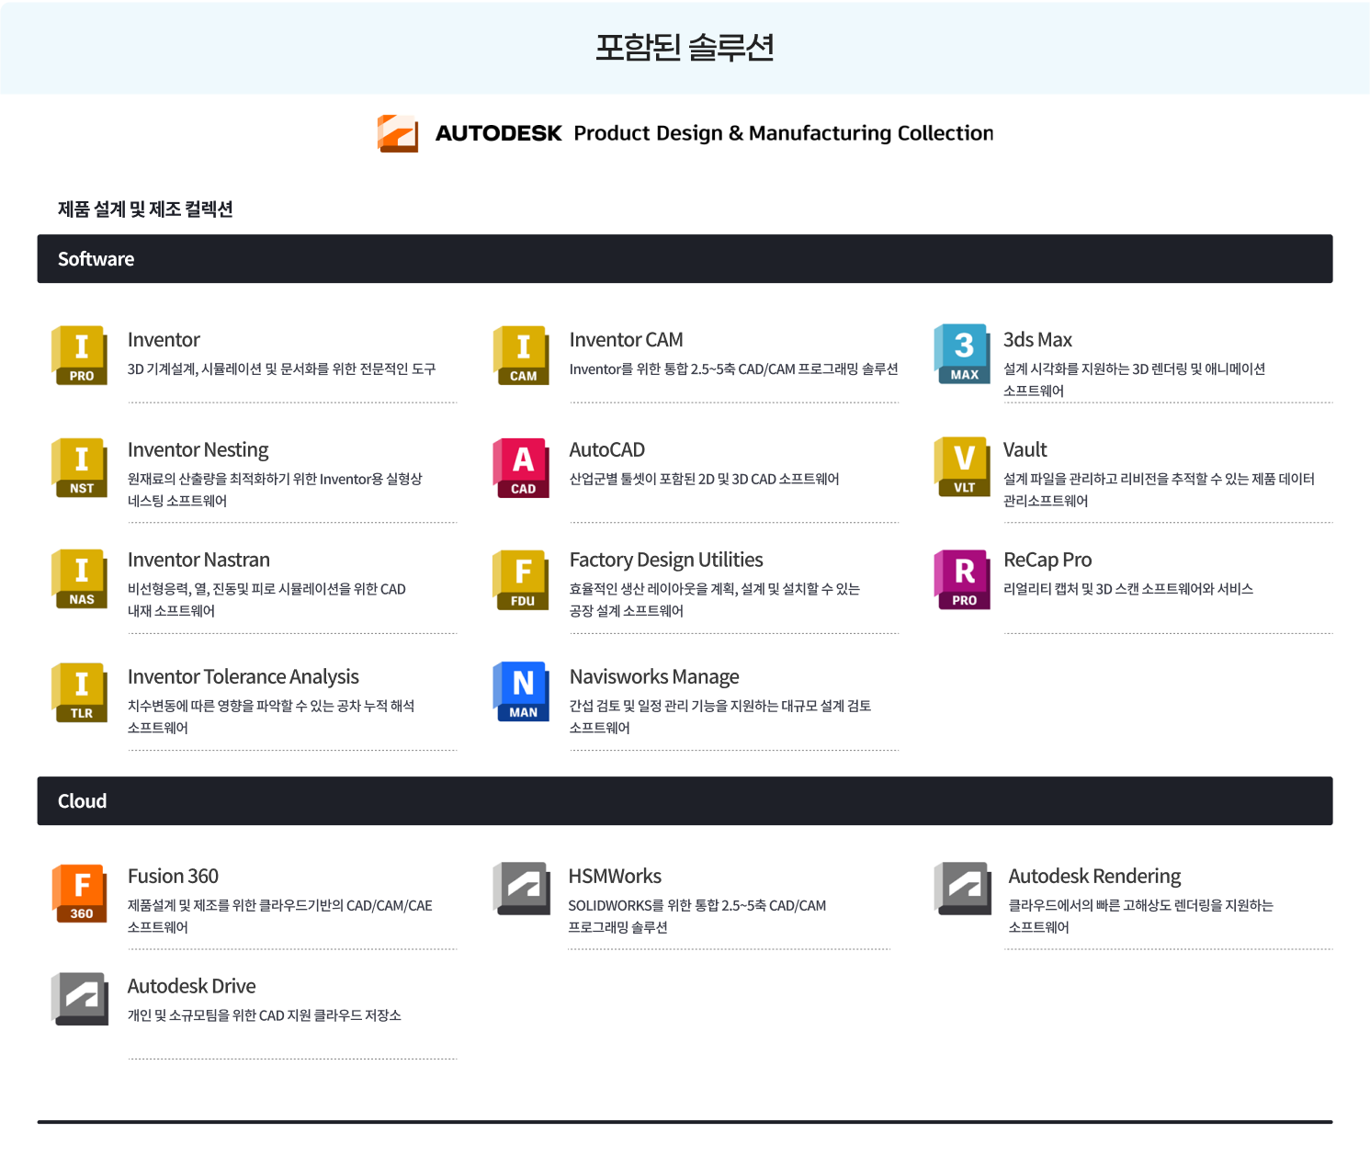Select the Inventor product title
The height and width of the screenshot is (1167, 1370).
click(x=164, y=340)
